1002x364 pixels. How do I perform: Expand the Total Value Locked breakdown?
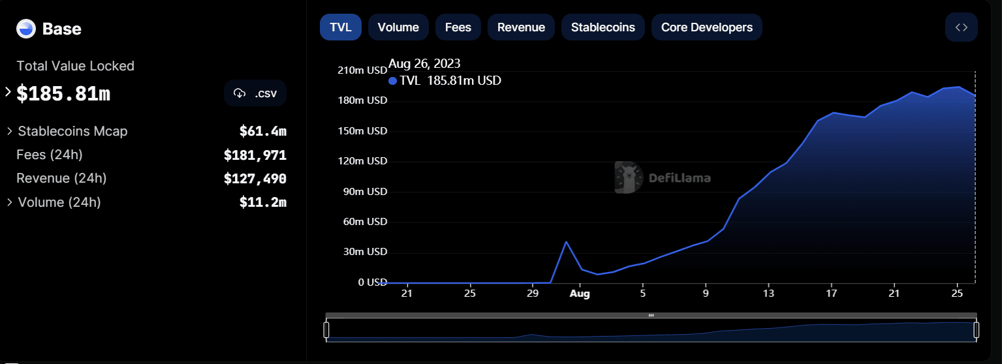coord(8,93)
